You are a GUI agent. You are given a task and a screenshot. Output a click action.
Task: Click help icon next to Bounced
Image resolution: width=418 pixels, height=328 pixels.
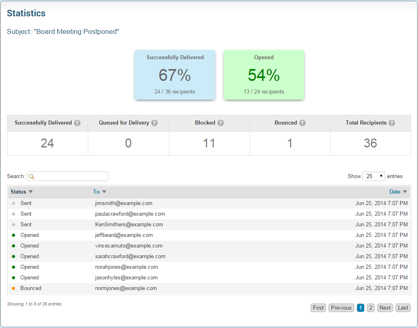pos(302,123)
